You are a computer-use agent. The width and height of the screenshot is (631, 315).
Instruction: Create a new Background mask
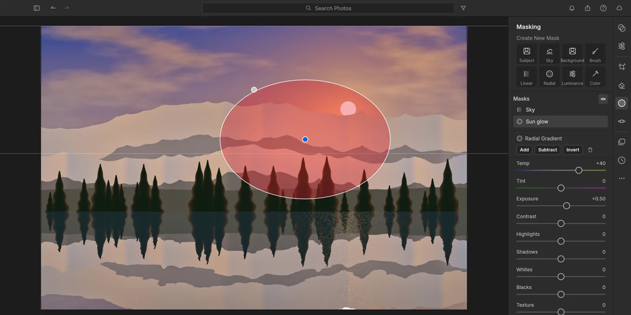(x=572, y=54)
